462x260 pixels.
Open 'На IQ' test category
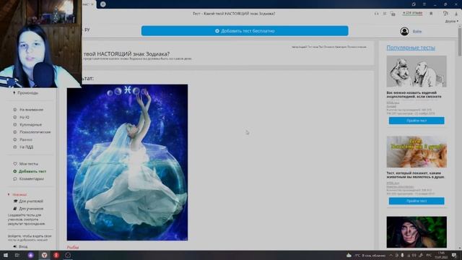click(25, 117)
